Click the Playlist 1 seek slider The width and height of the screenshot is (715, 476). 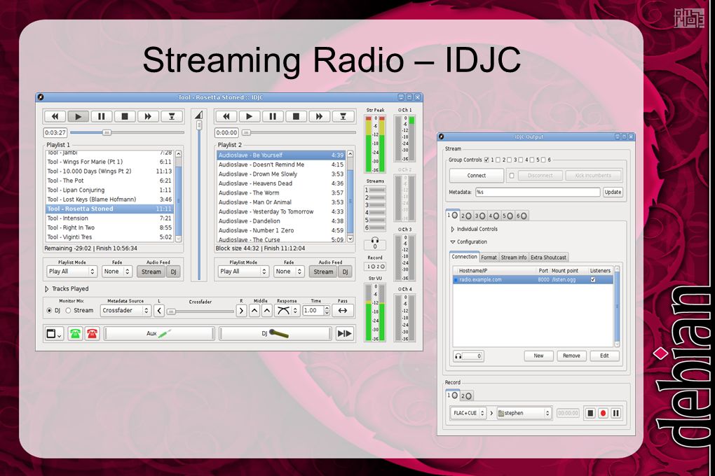coord(127,132)
